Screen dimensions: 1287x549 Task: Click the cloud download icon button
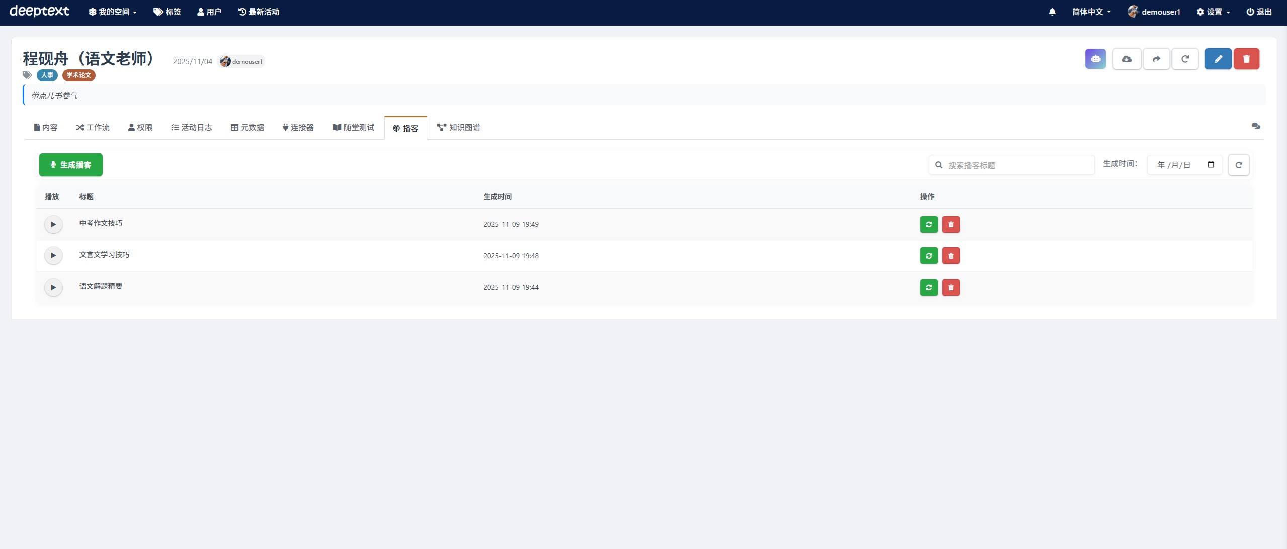(1127, 59)
